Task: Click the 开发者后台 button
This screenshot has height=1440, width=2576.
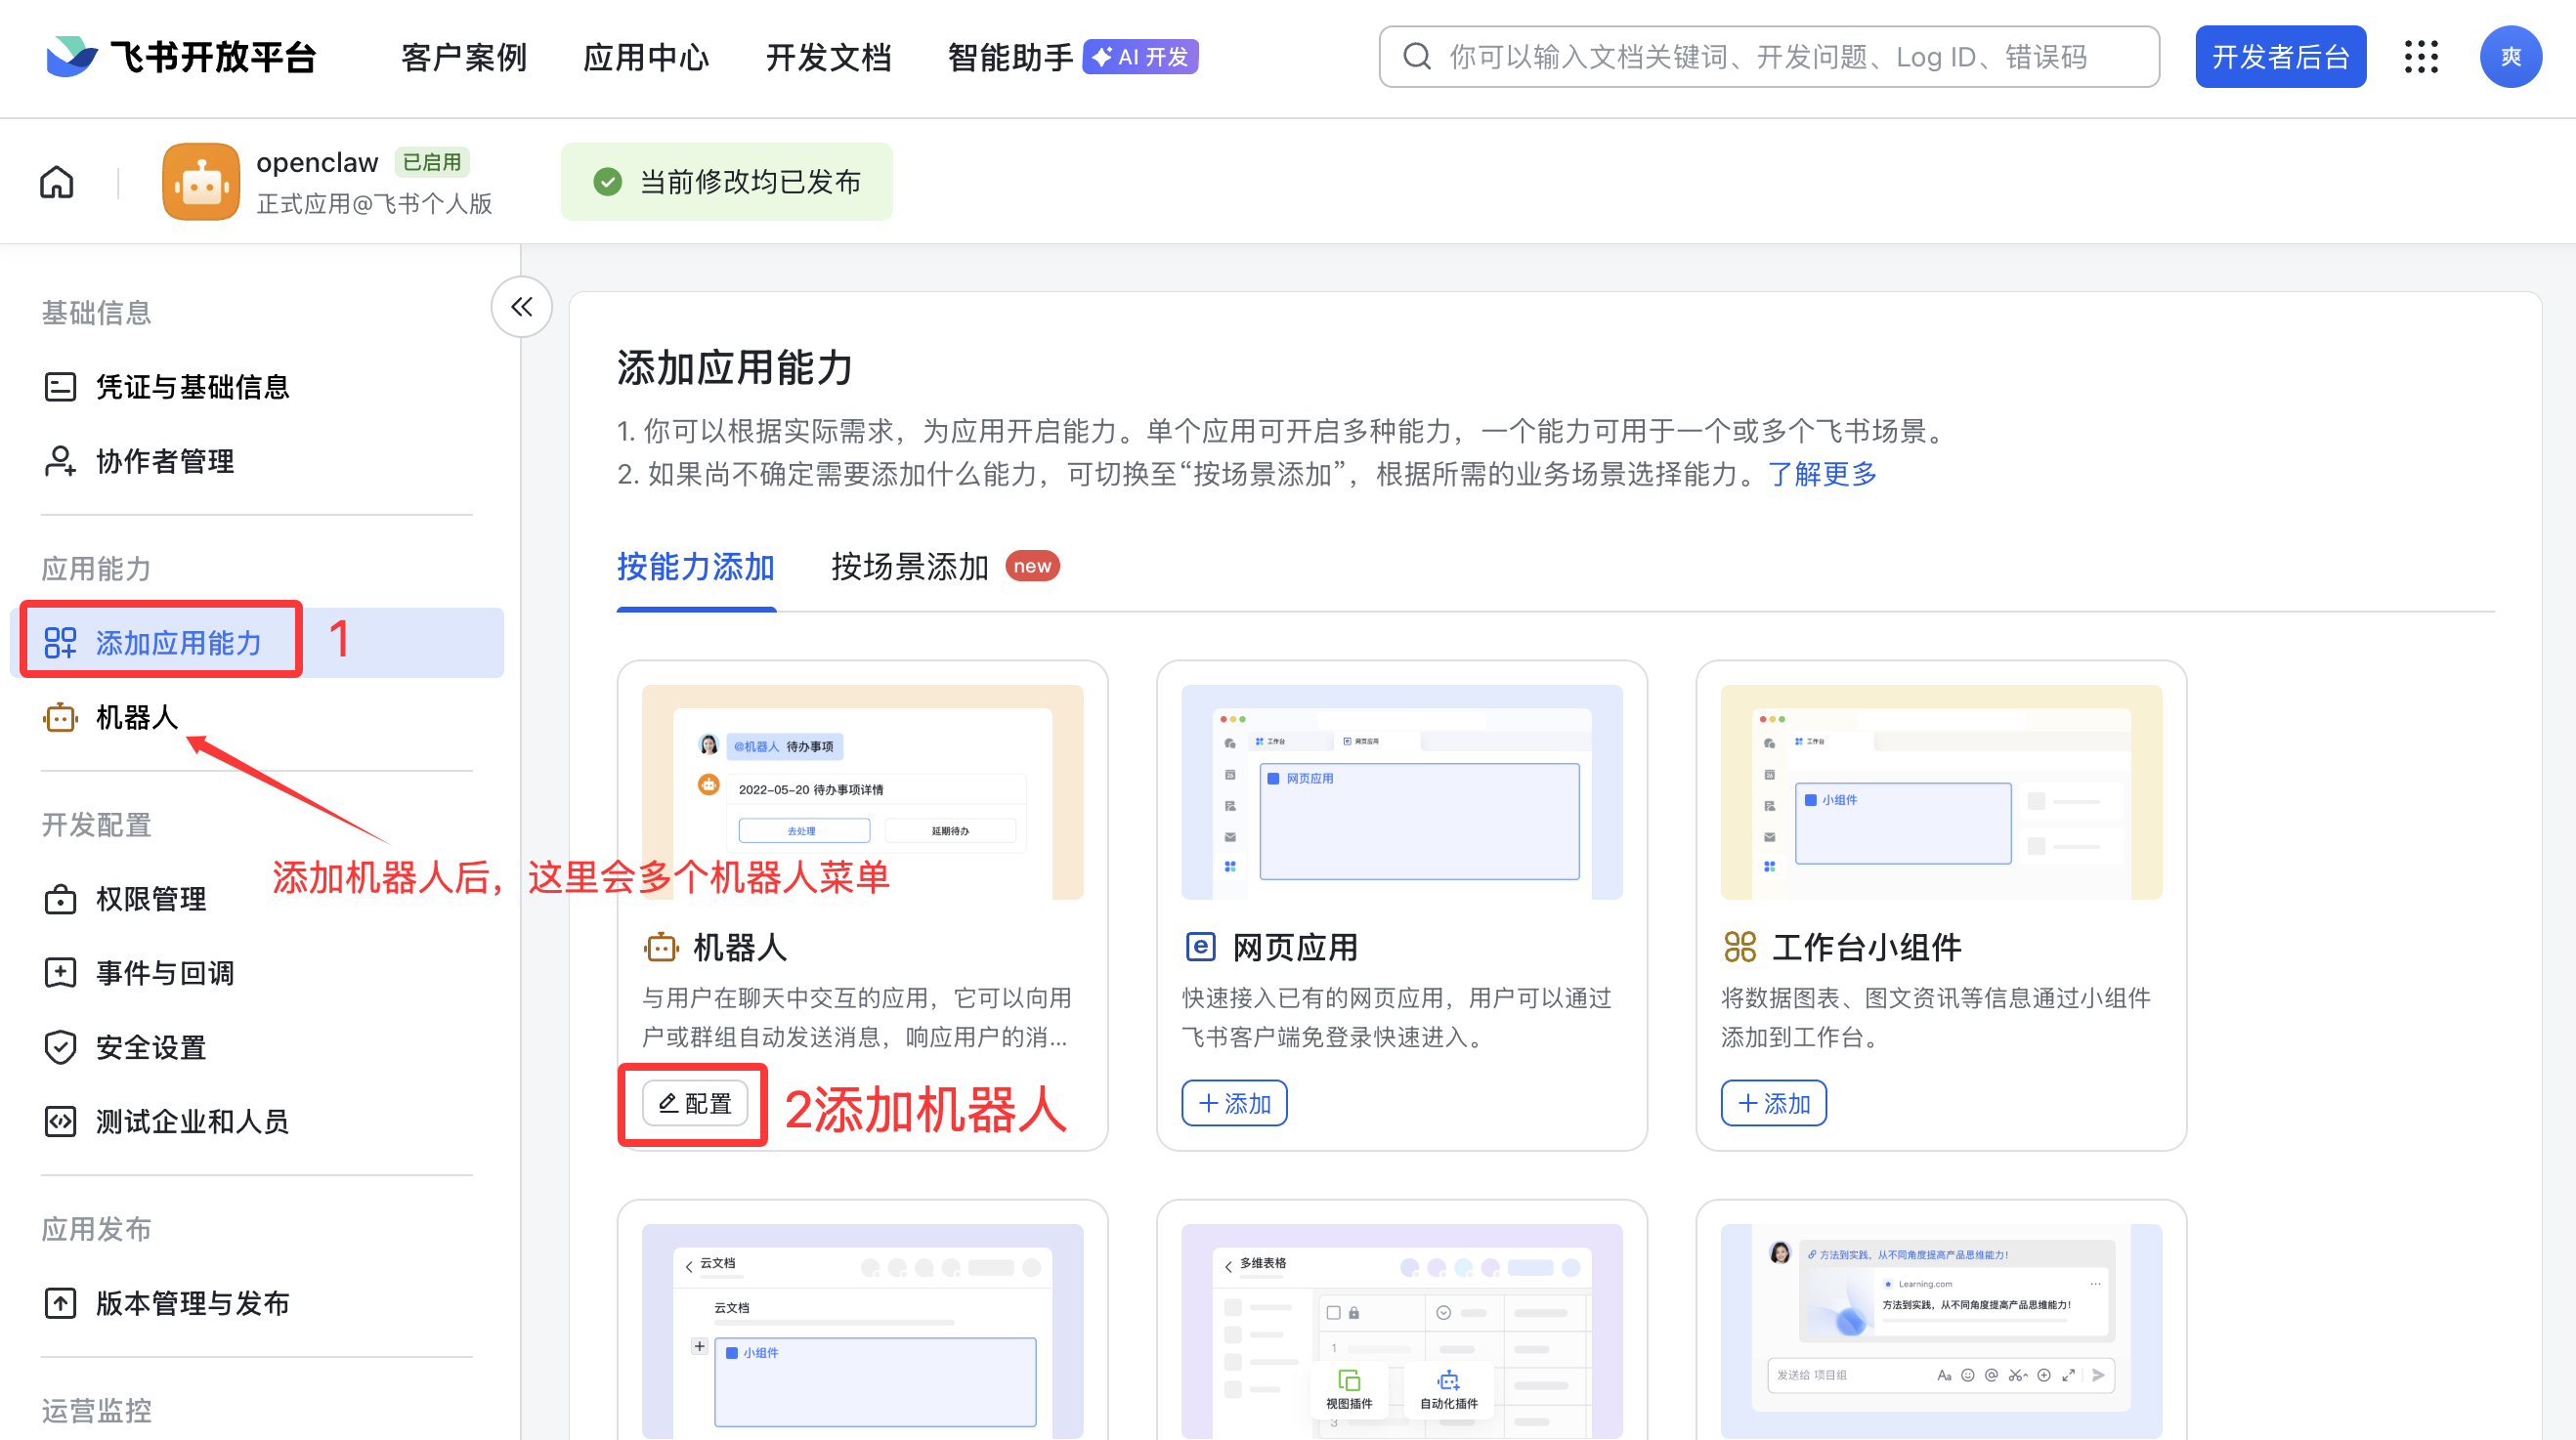Action: click(2281, 56)
